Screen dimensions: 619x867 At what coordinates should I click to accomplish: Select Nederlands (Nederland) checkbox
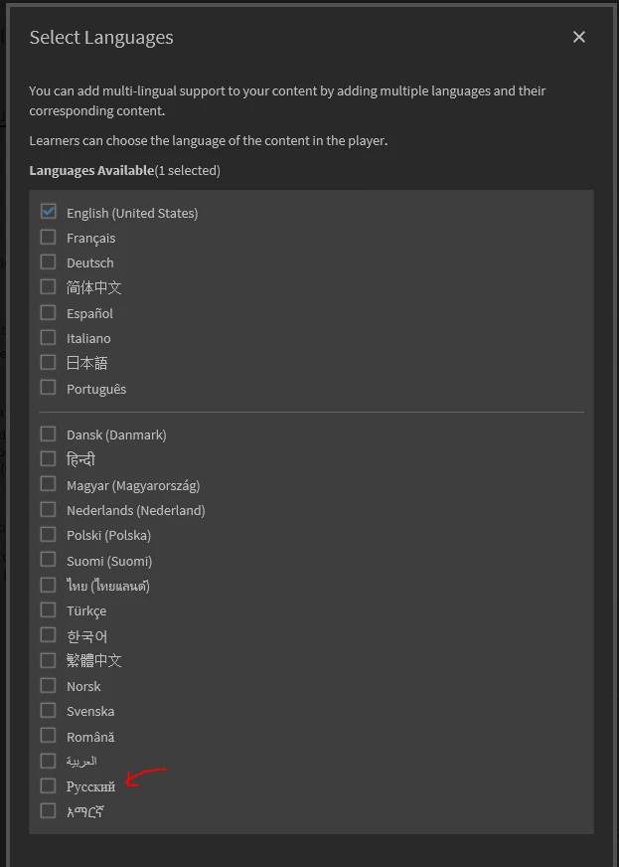pos(48,509)
